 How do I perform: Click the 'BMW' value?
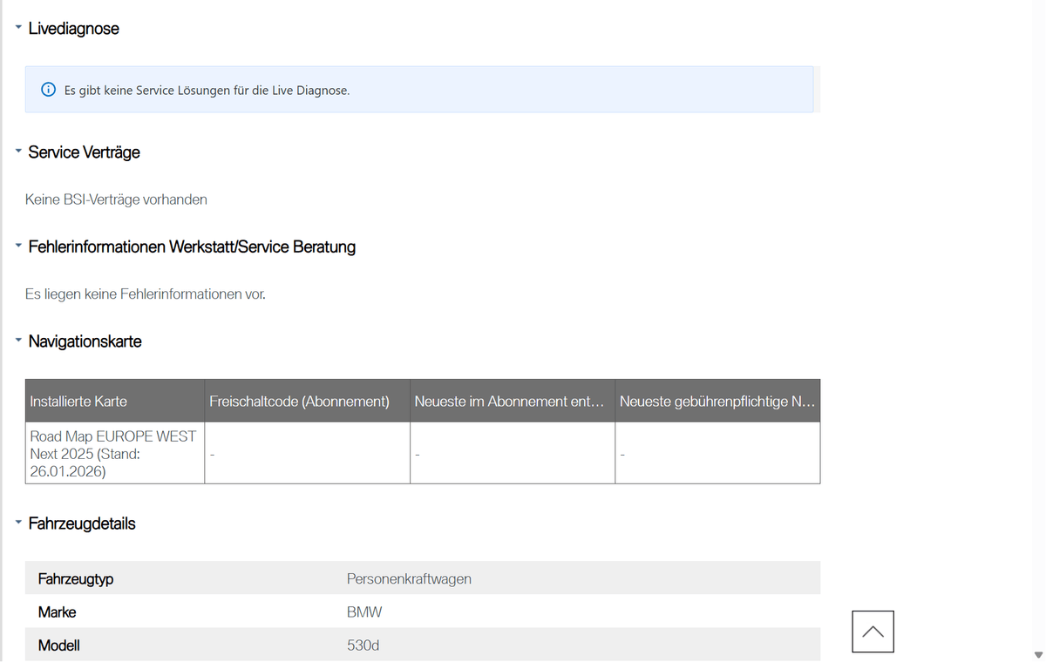click(x=364, y=612)
